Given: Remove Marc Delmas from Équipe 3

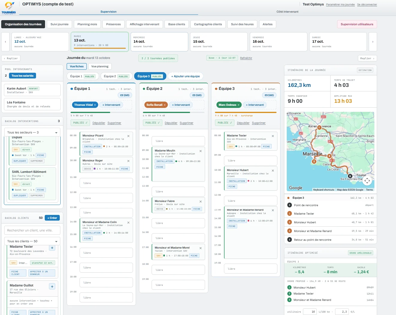Looking at the screenshot, I should click(x=238, y=105).
